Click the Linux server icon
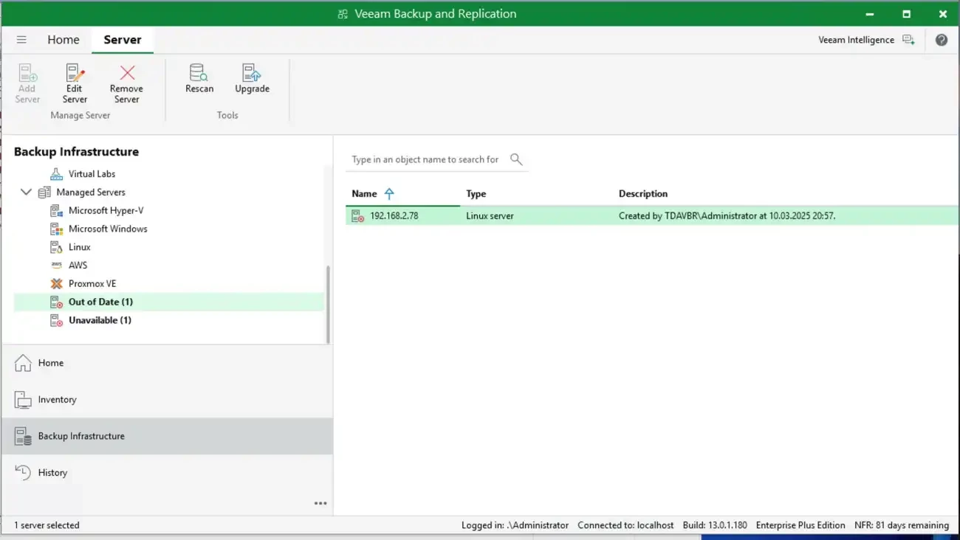 coord(56,247)
